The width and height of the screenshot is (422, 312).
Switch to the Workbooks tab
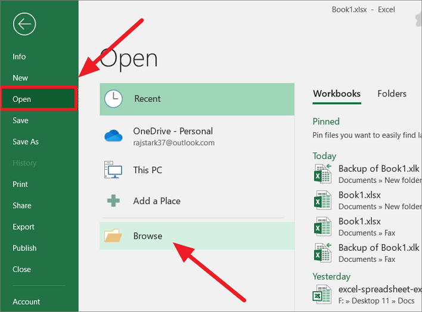tap(337, 93)
